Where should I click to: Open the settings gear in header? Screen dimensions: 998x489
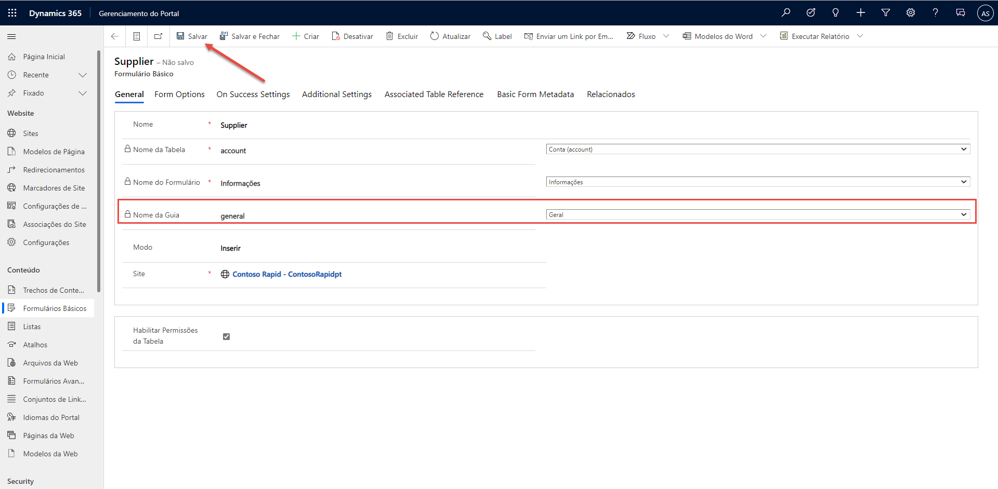[x=911, y=13]
